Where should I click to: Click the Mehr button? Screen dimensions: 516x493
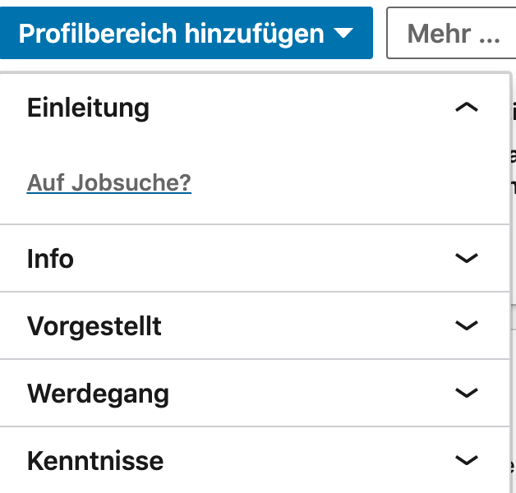point(452,33)
